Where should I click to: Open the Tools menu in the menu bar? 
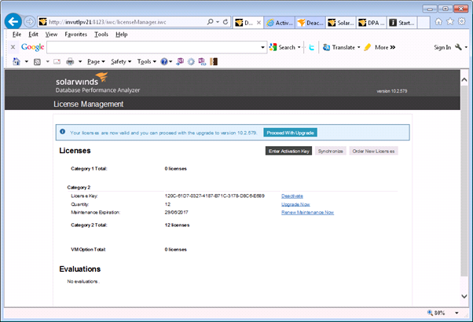pos(101,35)
